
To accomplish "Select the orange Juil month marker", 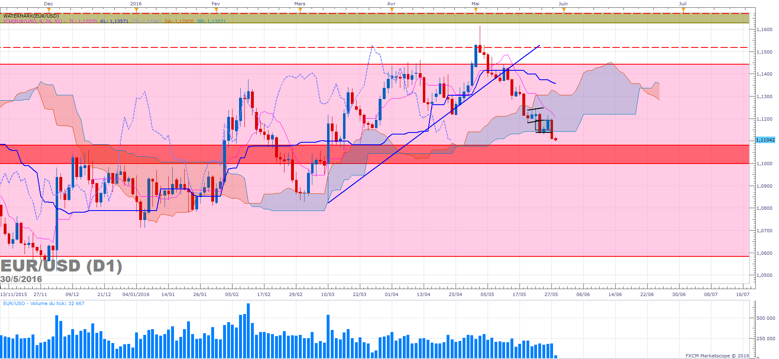I will 683,10.
